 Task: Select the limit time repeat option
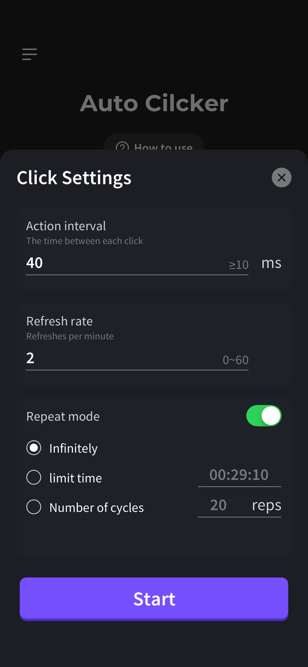point(34,477)
